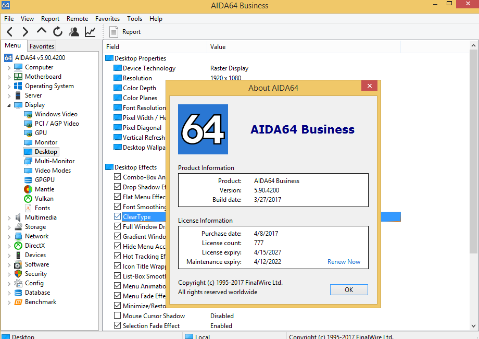Select the Windows Video tree icon
Viewport: 479px width, 339px height.
point(28,114)
